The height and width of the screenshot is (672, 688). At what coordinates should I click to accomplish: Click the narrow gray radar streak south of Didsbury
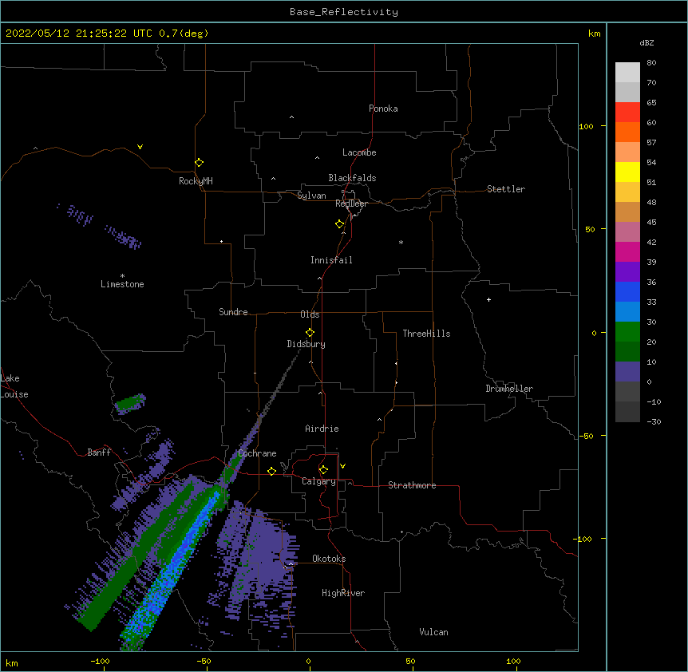281,381
